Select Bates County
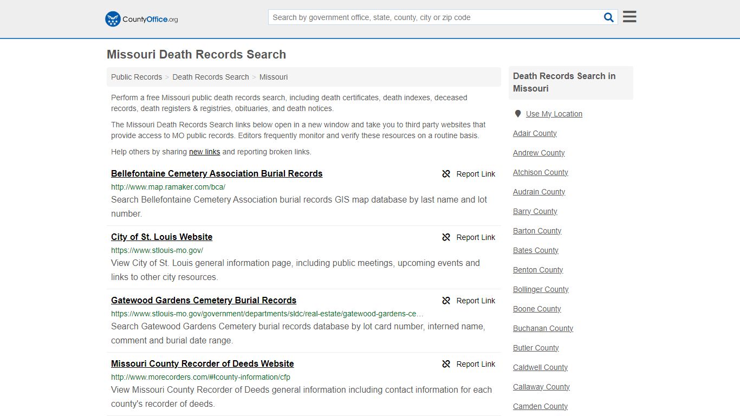The height and width of the screenshot is (416, 740). [x=536, y=250]
